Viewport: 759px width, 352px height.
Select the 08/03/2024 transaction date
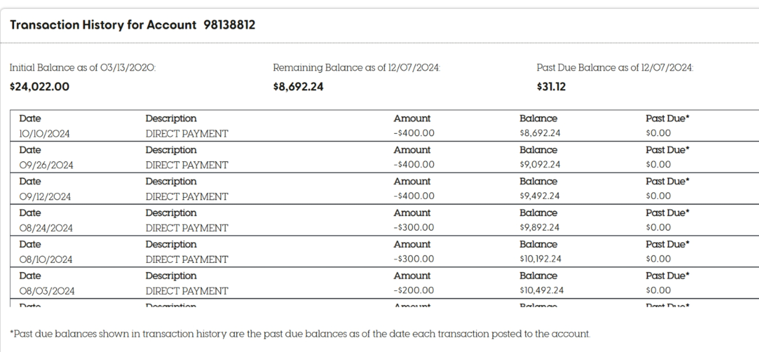pos(47,291)
